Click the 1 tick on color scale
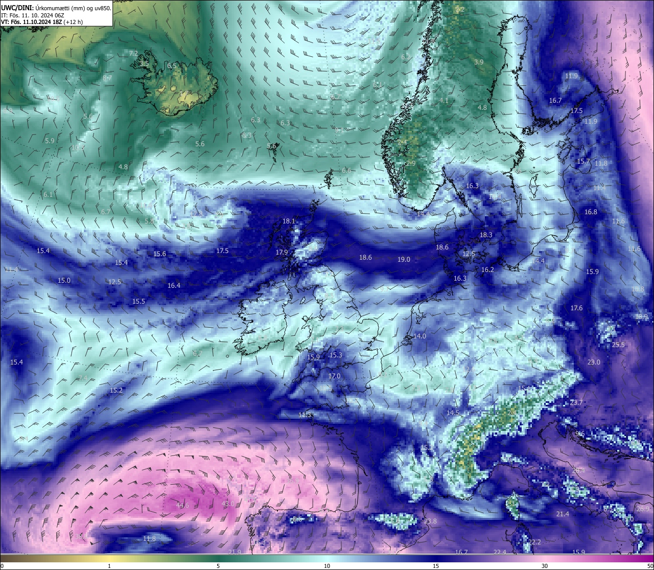The width and height of the screenshot is (654, 570). click(x=109, y=566)
